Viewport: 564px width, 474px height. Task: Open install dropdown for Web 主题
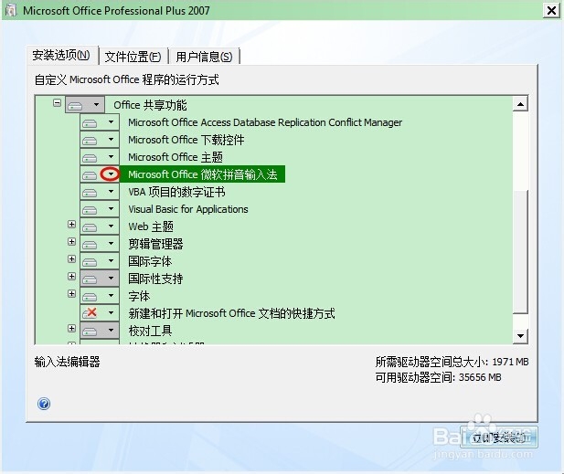click(111, 226)
